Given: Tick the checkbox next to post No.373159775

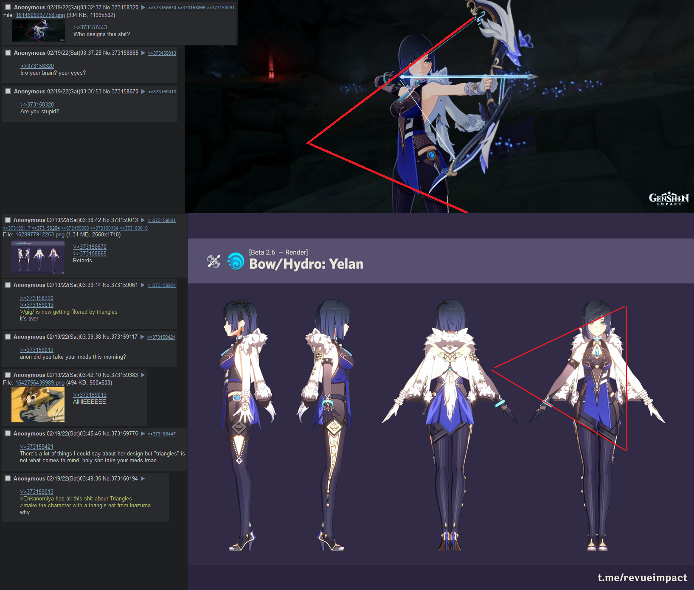Looking at the screenshot, I should coord(8,433).
